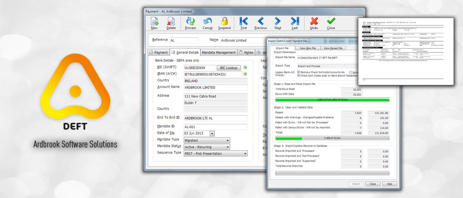463x198 pixels.
Task: Click the green star beside BIC Lookup
Action: pyautogui.click(x=245, y=67)
